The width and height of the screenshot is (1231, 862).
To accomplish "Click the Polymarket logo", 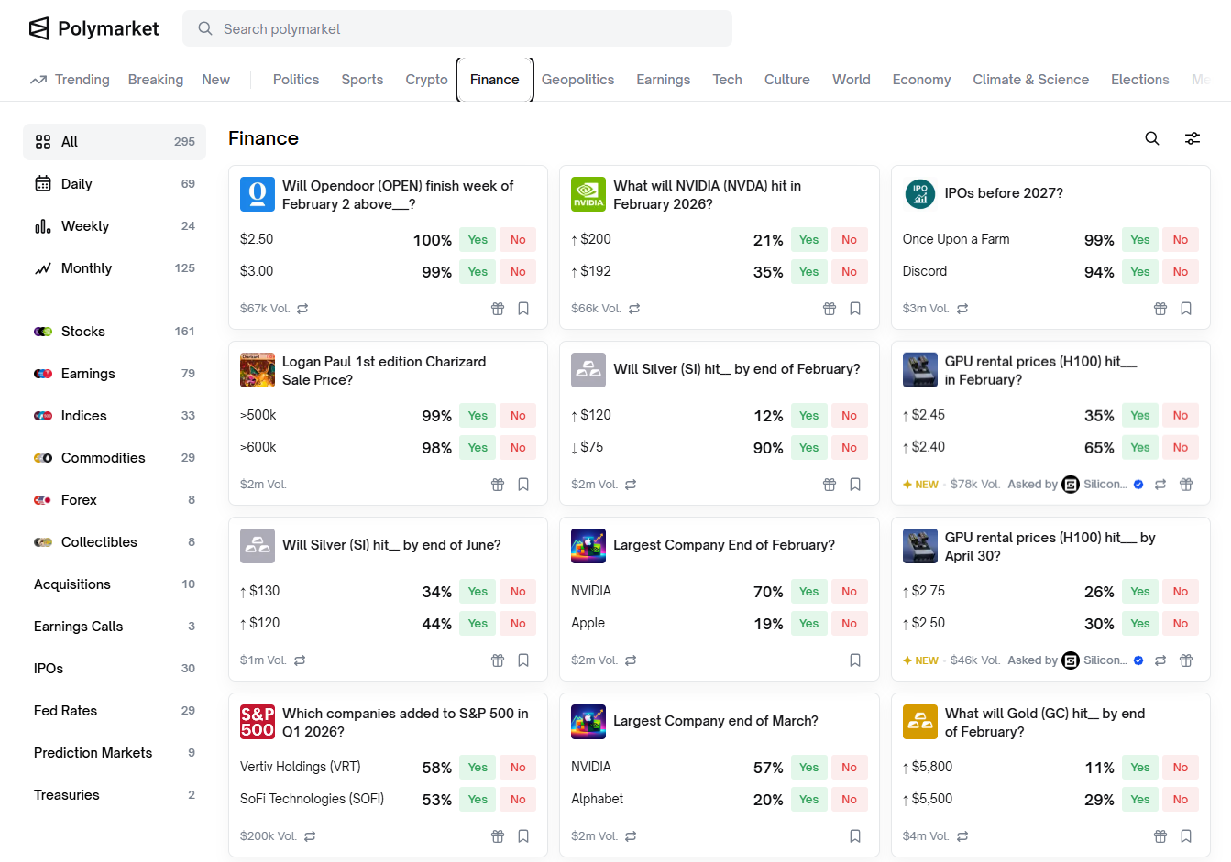I will coord(93,28).
